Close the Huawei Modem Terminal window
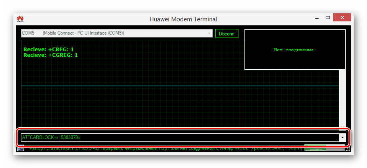This screenshot has width=367, height=168. pyautogui.click(x=342, y=17)
